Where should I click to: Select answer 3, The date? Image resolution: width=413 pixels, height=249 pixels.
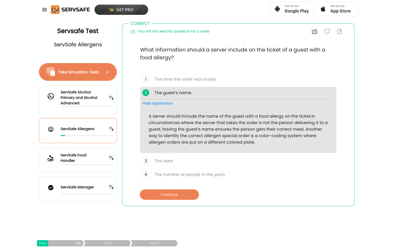[x=238, y=161]
